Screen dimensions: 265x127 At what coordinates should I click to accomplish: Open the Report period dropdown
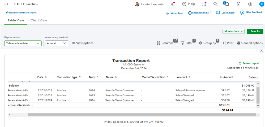23,43
